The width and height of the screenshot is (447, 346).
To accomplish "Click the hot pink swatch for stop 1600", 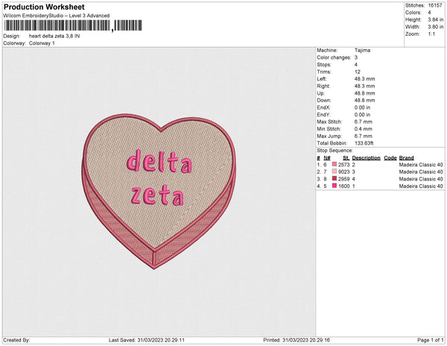I will tap(335, 186).
